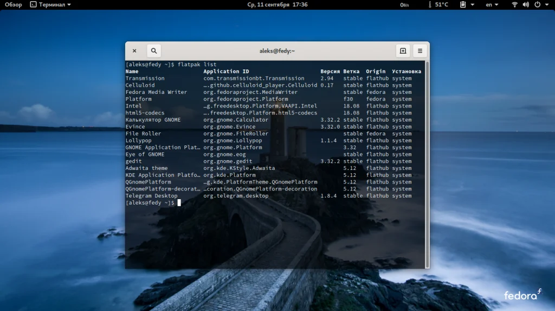Click the aleks@fedy title bar text

click(x=277, y=51)
